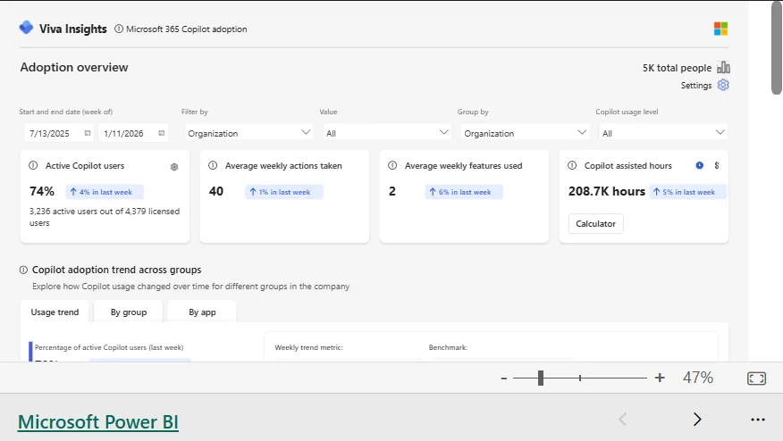Show info for Average weekly features used

(x=392, y=165)
